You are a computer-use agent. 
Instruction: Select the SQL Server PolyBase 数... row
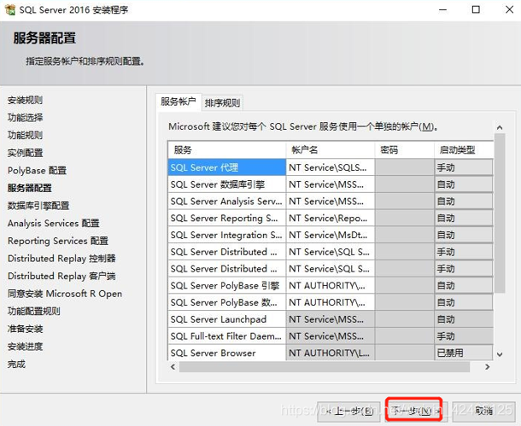click(x=227, y=302)
